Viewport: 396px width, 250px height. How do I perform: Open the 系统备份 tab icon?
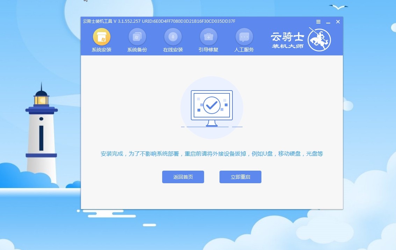pyautogui.click(x=137, y=37)
